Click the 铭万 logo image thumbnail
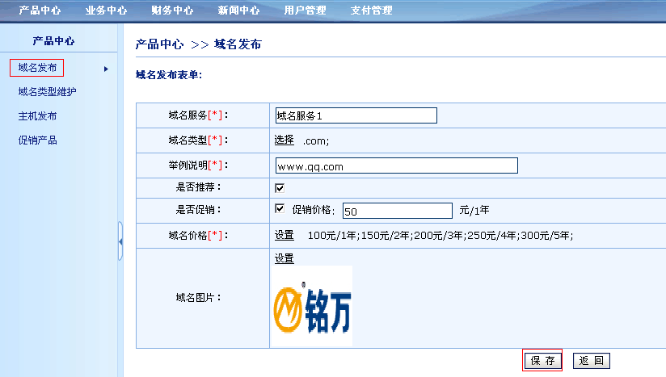The width and height of the screenshot is (666, 377). [313, 306]
